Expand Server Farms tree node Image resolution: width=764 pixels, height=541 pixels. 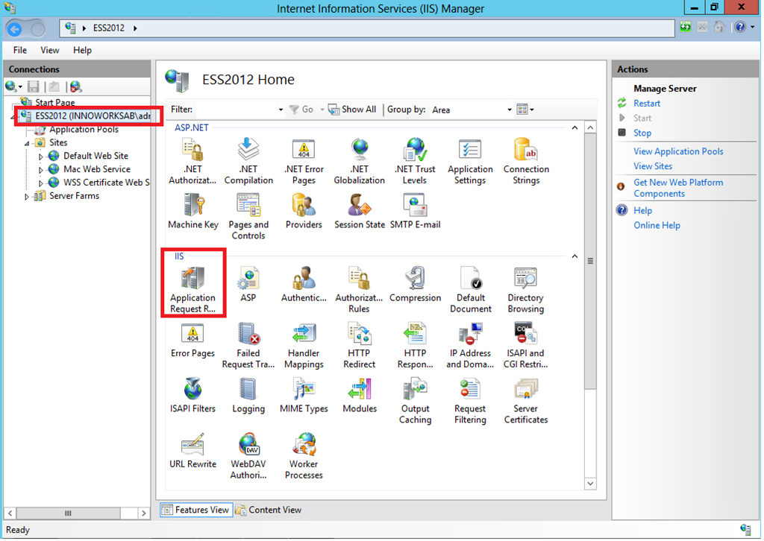click(x=27, y=197)
